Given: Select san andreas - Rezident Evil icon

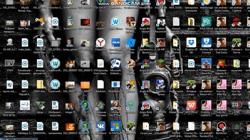Looking at the screenshot, I should point(206,126).
